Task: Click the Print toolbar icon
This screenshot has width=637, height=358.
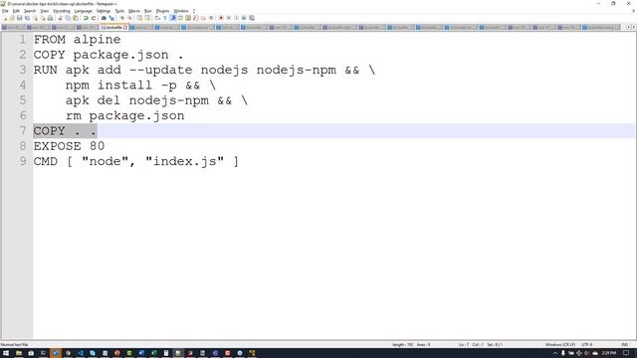Action: [50, 18]
